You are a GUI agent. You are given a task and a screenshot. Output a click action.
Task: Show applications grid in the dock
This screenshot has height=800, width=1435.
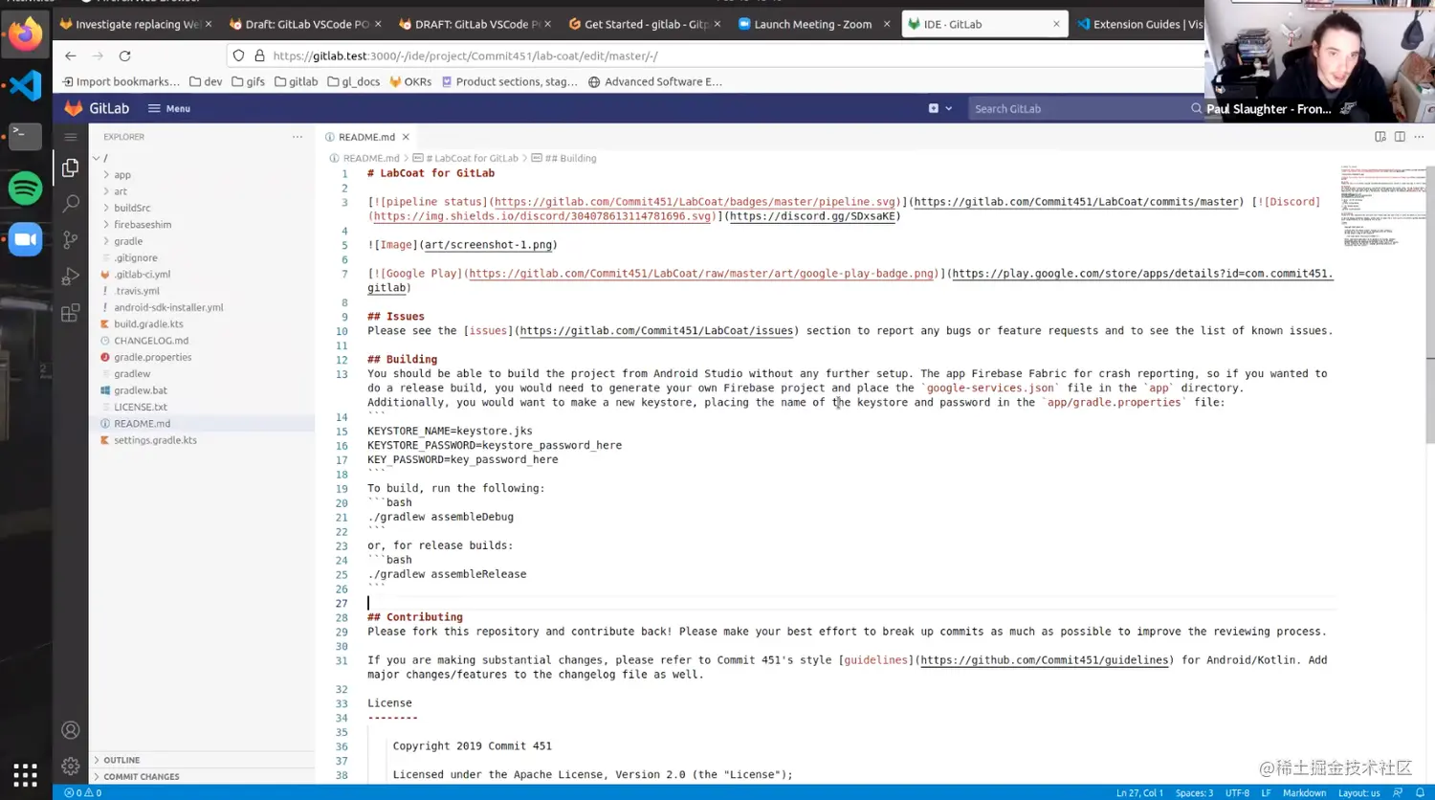[x=26, y=774]
